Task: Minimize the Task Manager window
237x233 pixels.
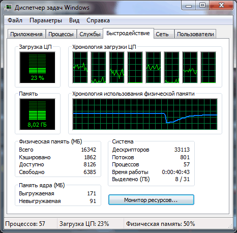Action: [x=189, y=6]
